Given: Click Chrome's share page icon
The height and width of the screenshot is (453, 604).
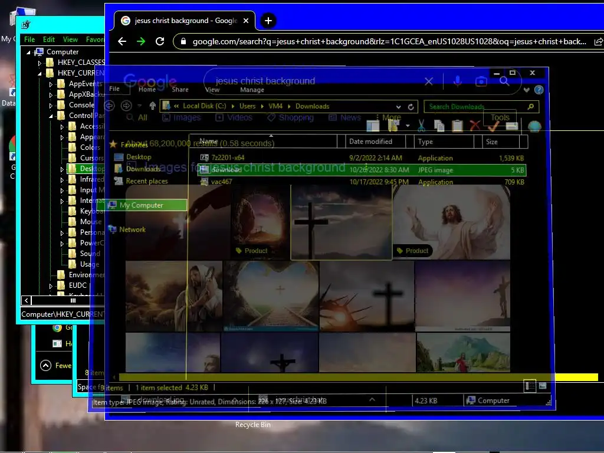Looking at the screenshot, I should pos(598,42).
